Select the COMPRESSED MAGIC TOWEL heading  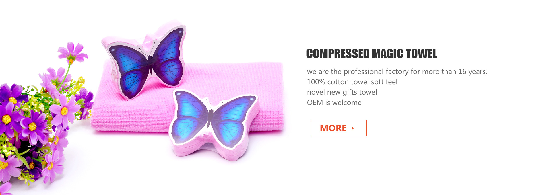[x=372, y=54]
